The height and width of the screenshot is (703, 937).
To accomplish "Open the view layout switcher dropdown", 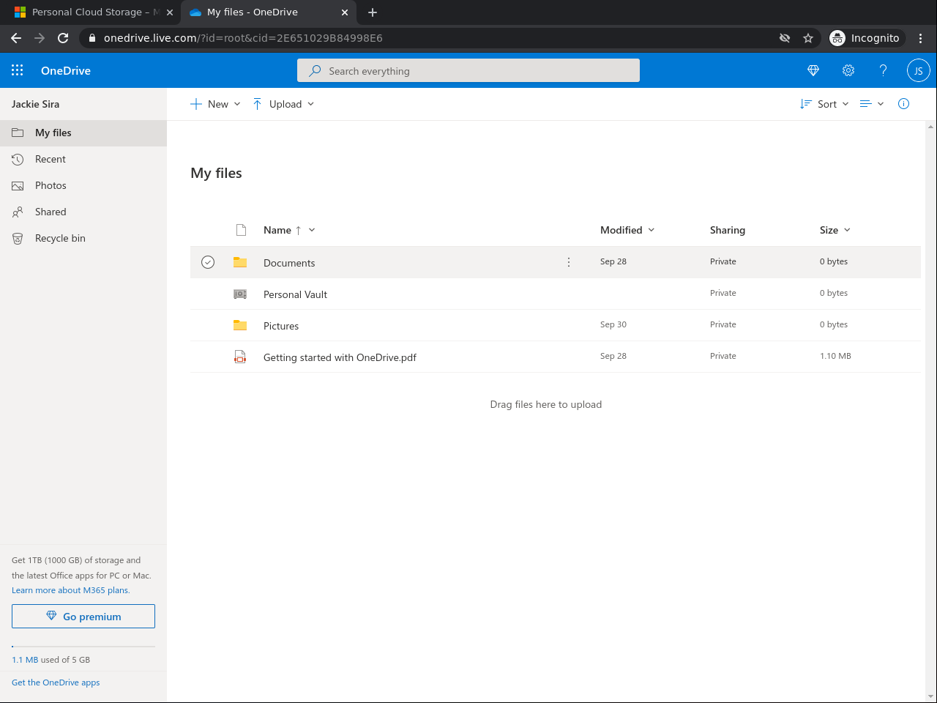I will tap(871, 104).
